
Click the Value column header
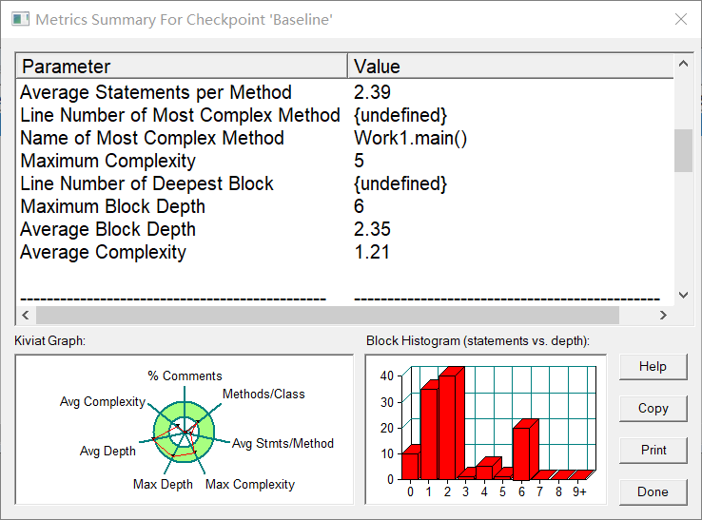point(511,67)
